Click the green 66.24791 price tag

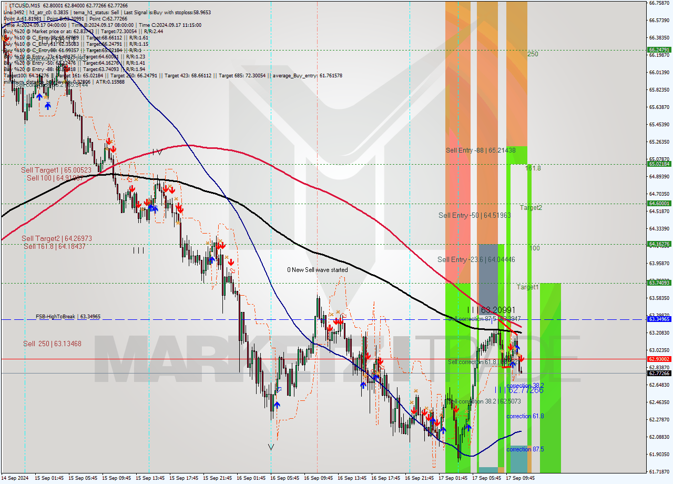pyautogui.click(x=659, y=50)
